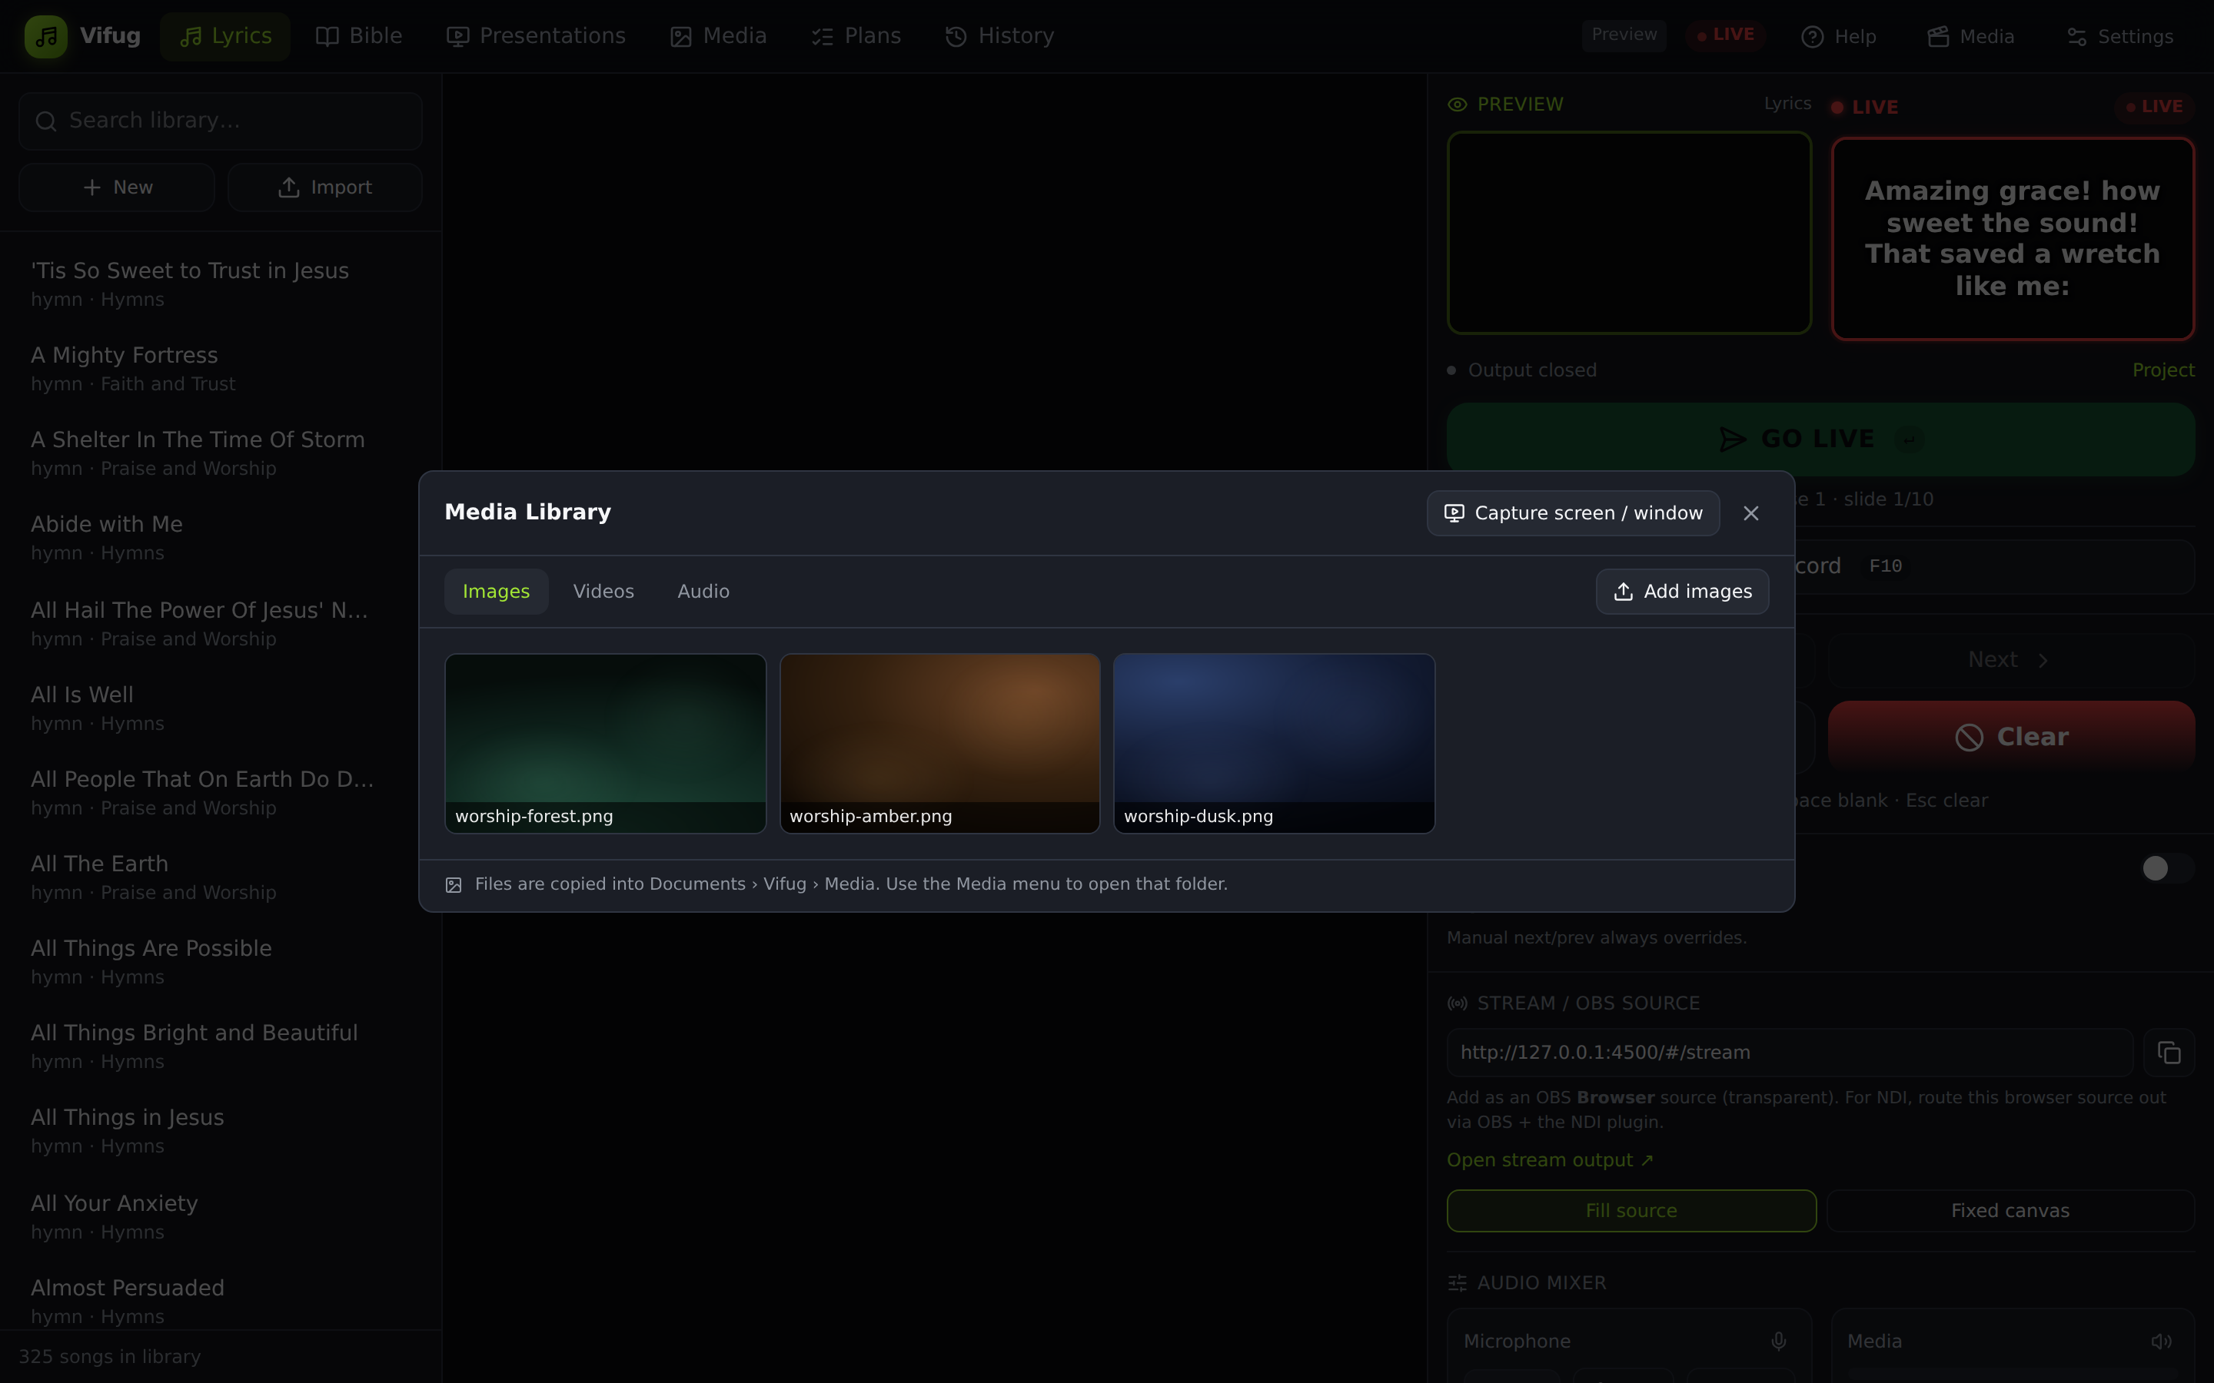This screenshot has height=1383, width=2214.
Task: Click the AUDIO MIXER sliders icon
Action: coord(1458,1283)
